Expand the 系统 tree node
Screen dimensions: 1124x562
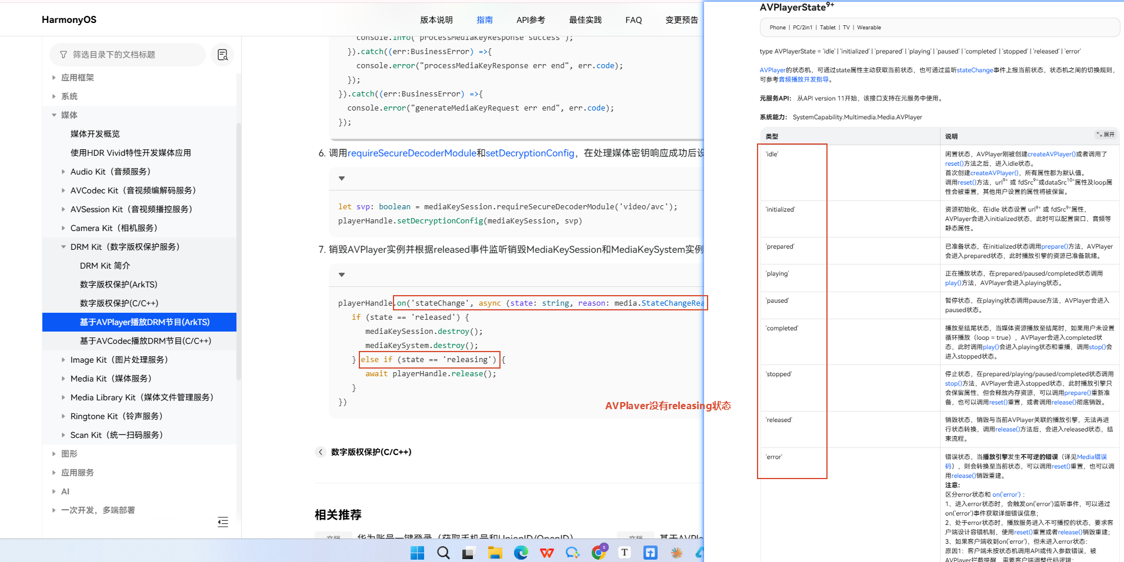54,96
